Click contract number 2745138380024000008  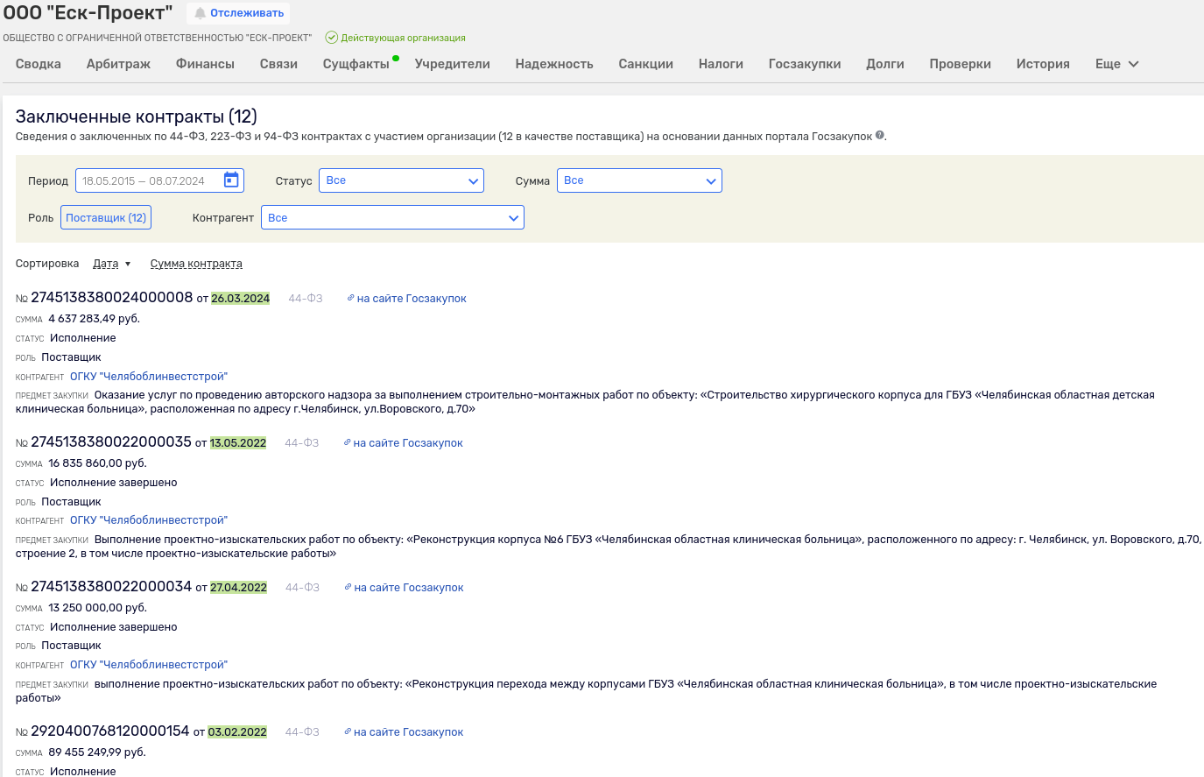point(112,298)
